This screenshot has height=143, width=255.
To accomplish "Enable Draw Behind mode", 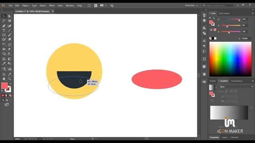I will pyautogui.click(x=7, y=100).
